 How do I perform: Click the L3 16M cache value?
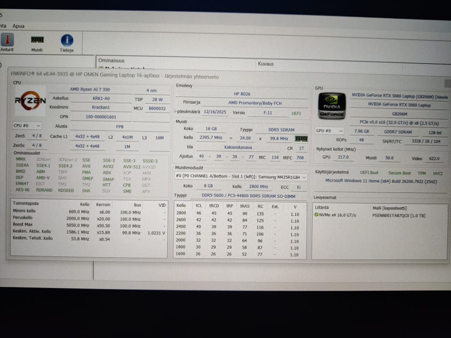tap(159, 138)
